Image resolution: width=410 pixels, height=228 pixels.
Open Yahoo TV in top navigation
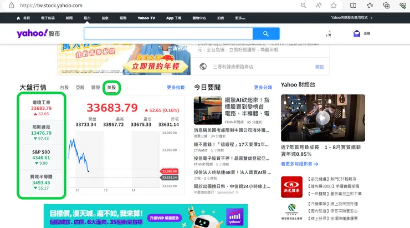pyautogui.click(x=146, y=18)
